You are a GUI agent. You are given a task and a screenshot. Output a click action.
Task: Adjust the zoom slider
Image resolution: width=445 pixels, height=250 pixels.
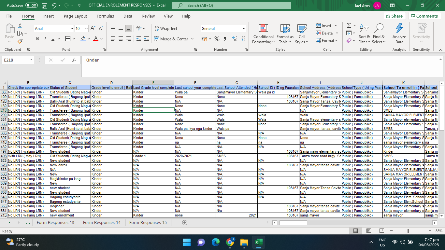click(x=408, y=231)
